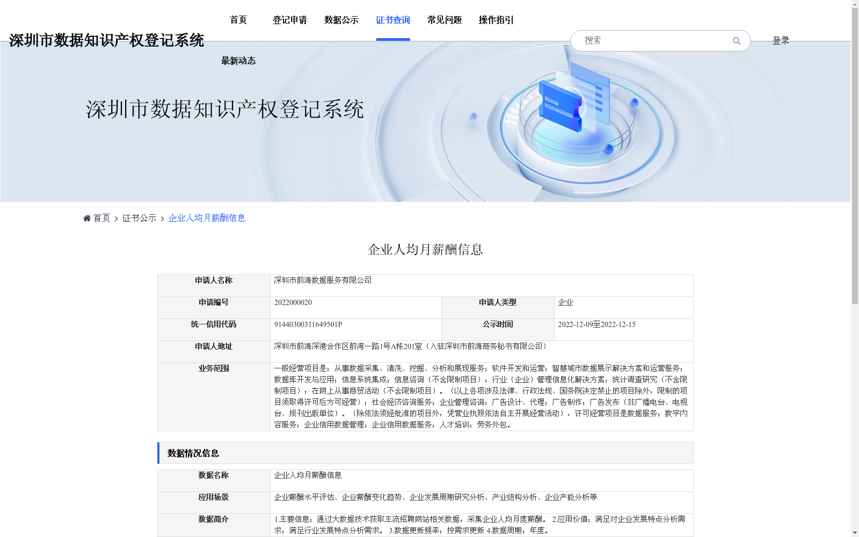Click the banner title 深圳市数据知识产权登记系统
The width and height of the screenshot is (859, 537).
click(225, 109)
